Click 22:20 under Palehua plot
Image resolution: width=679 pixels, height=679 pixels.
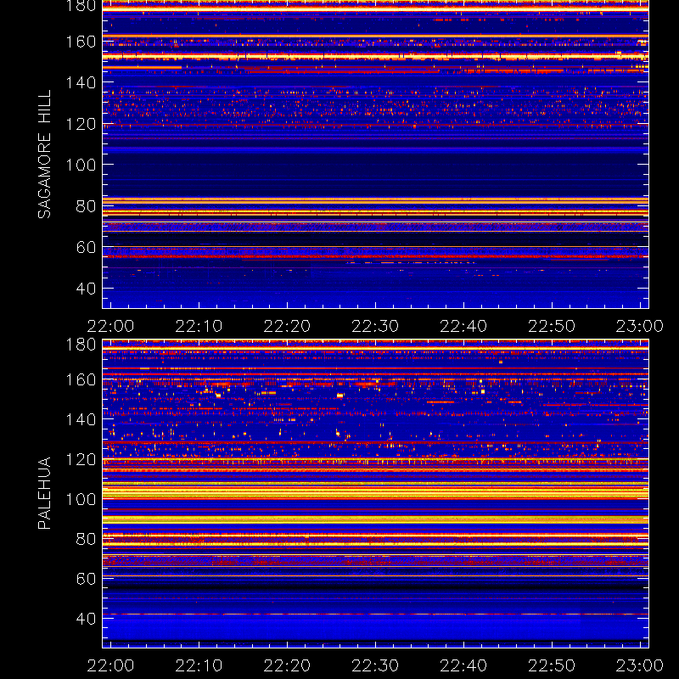[287, 665]
